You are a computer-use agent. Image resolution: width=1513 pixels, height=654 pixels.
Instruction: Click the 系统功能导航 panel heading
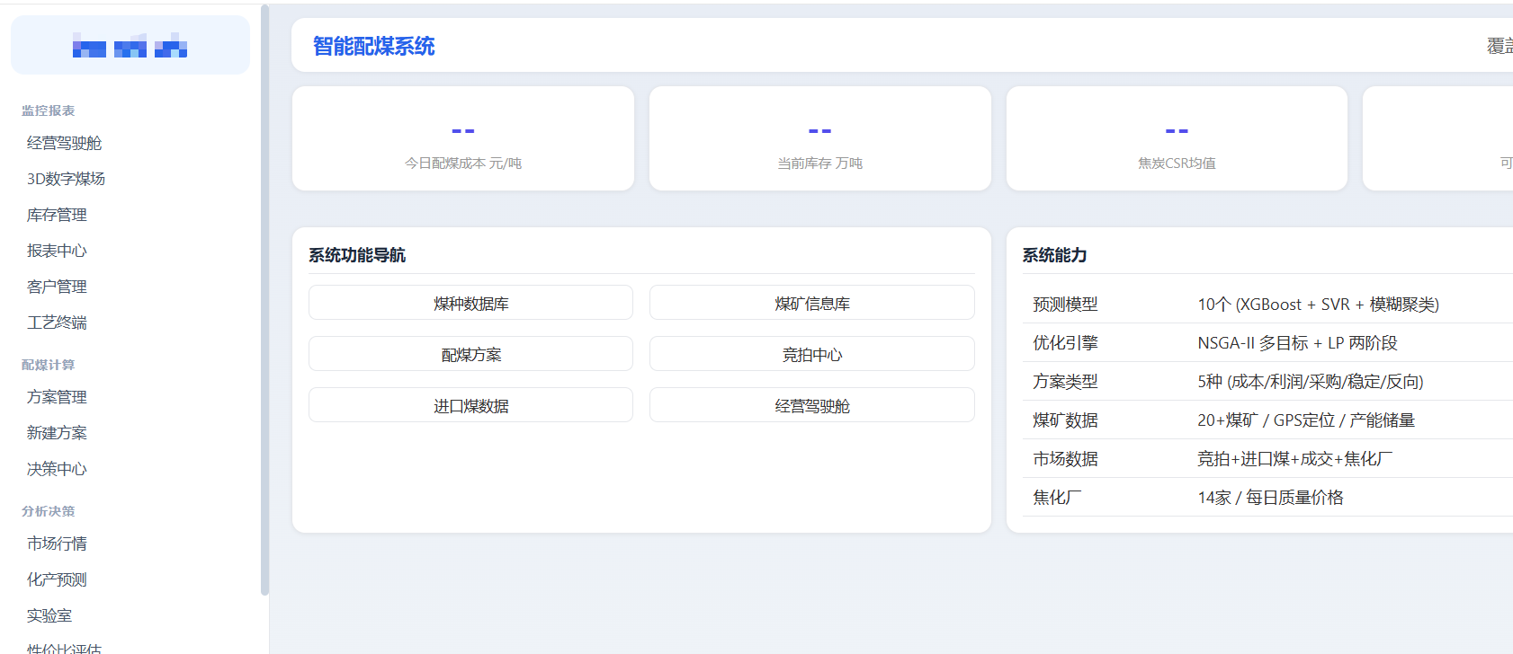tap(357, 255)
